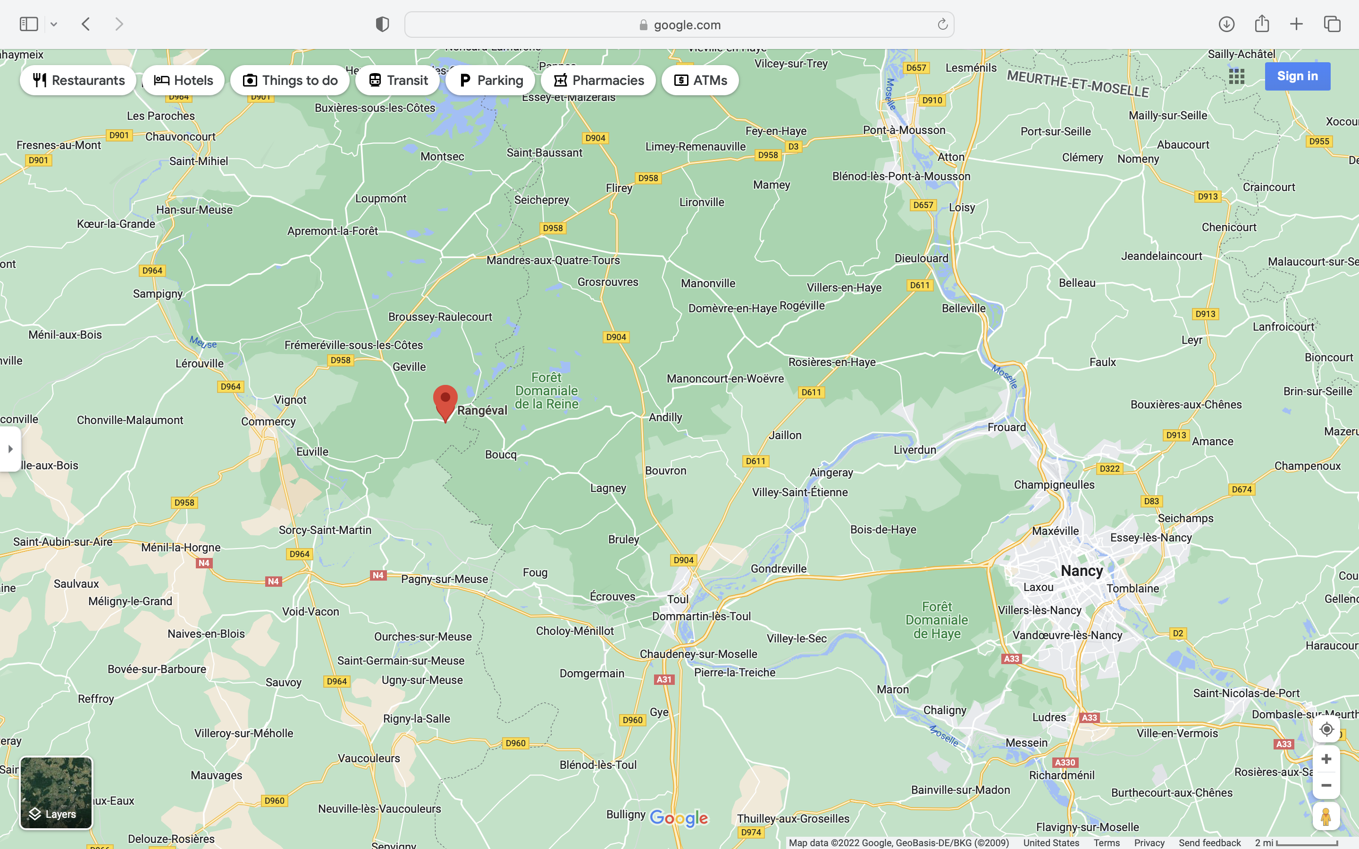Show downloads in Safari toolbar
1359x849 pixels.
[1226, 24]
